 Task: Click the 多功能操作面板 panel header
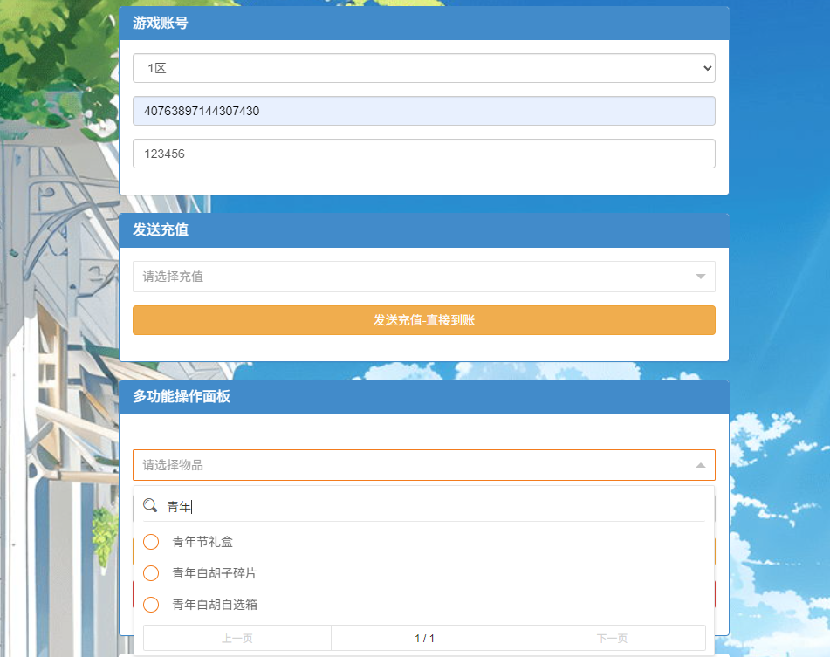pos(423,396)
